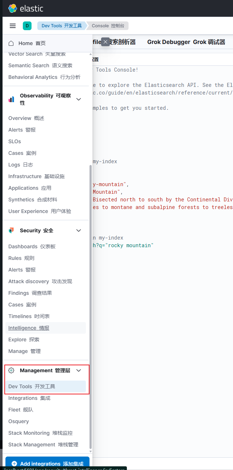Toggle the hamburger navigation menu
Viewport: 233px width, 470px height.
tap(13, 26)
